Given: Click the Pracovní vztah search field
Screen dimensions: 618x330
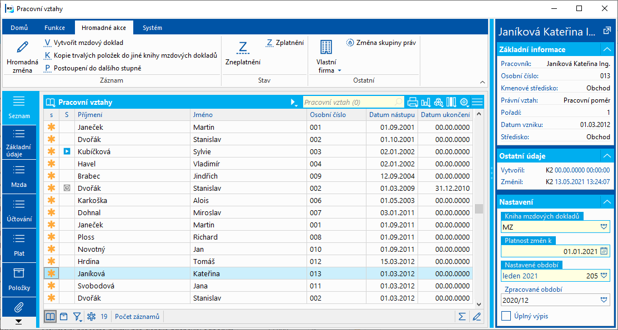Looking at the screenshot, I should 349,102.
